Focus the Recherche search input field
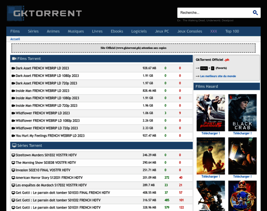Viewport: 267px width, 211px height. 214,13
